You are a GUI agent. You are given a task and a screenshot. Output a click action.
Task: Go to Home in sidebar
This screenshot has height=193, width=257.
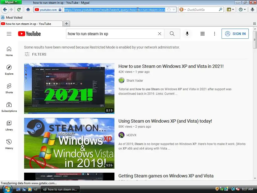9,51
